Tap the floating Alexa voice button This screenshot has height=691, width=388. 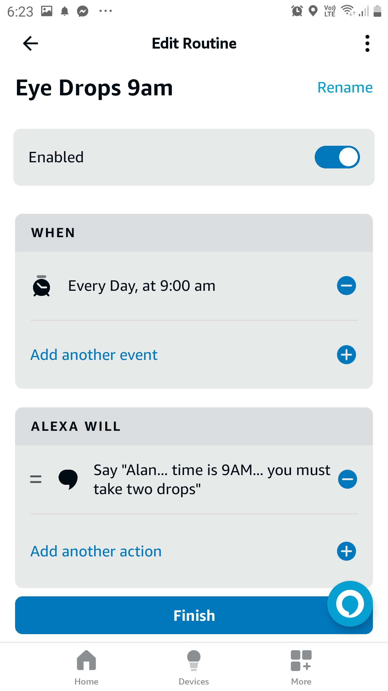(x=350, y=604)
